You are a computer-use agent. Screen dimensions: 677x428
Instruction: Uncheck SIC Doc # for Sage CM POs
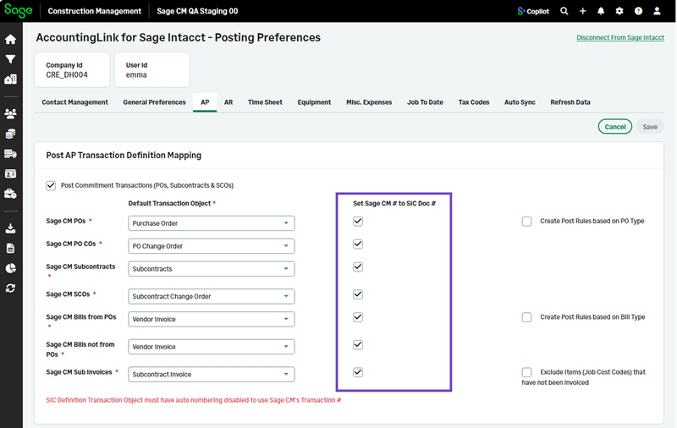358,222
